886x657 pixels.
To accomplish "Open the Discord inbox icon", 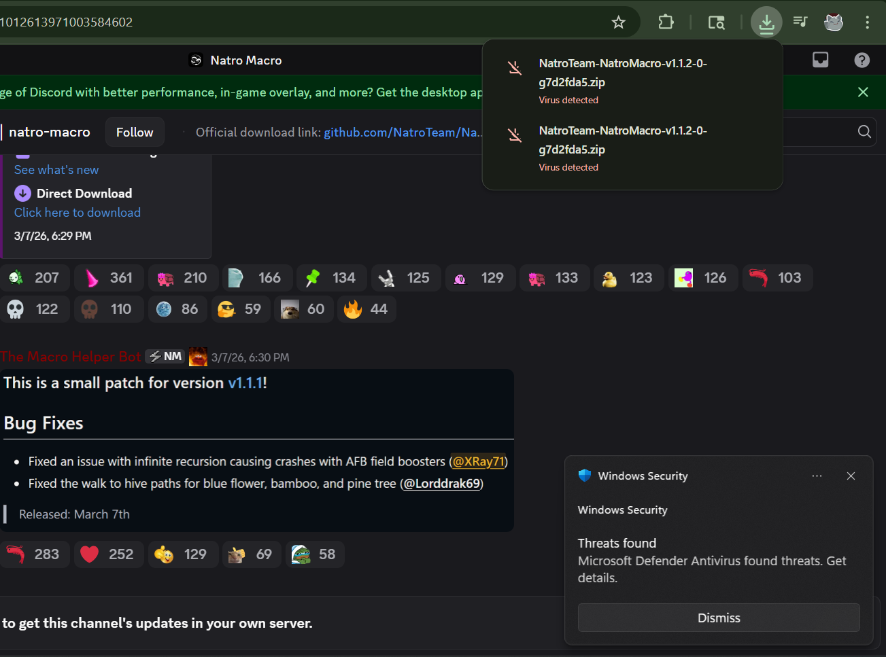I will [820, 60].
